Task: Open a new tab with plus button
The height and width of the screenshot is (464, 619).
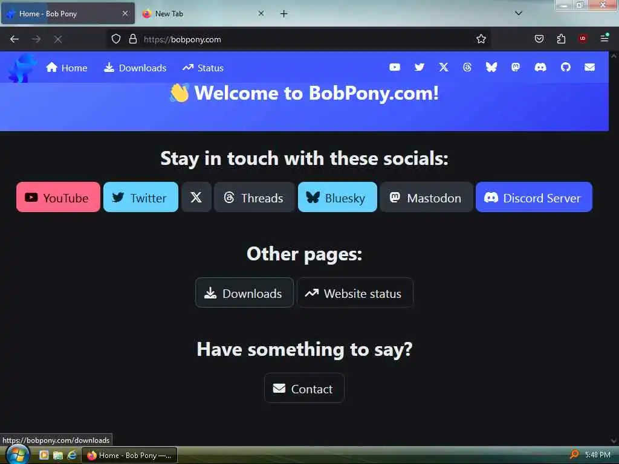Action: [x=284, y=14]
